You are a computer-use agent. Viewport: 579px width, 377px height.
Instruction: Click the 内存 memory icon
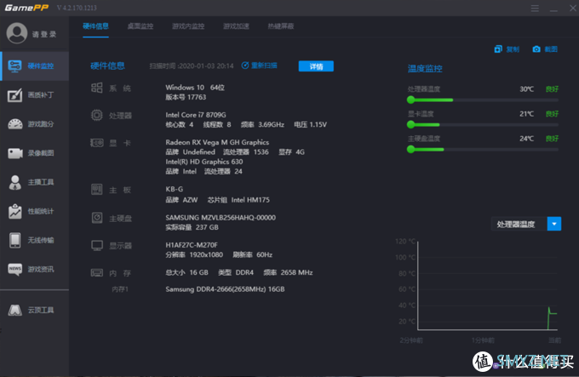pos(97,273)
